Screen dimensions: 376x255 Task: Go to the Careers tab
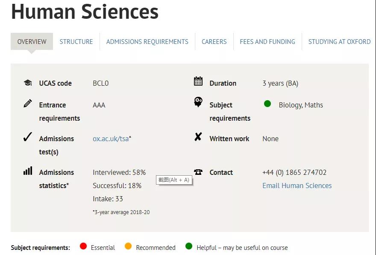214,42
